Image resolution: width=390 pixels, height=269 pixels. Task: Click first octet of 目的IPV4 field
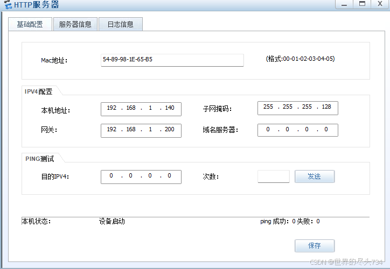click(x=111, y=175)
